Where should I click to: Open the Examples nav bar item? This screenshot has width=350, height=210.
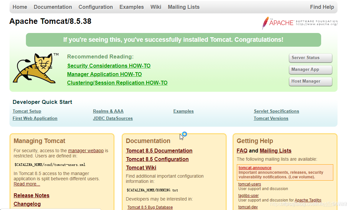(x=132, y=7)
